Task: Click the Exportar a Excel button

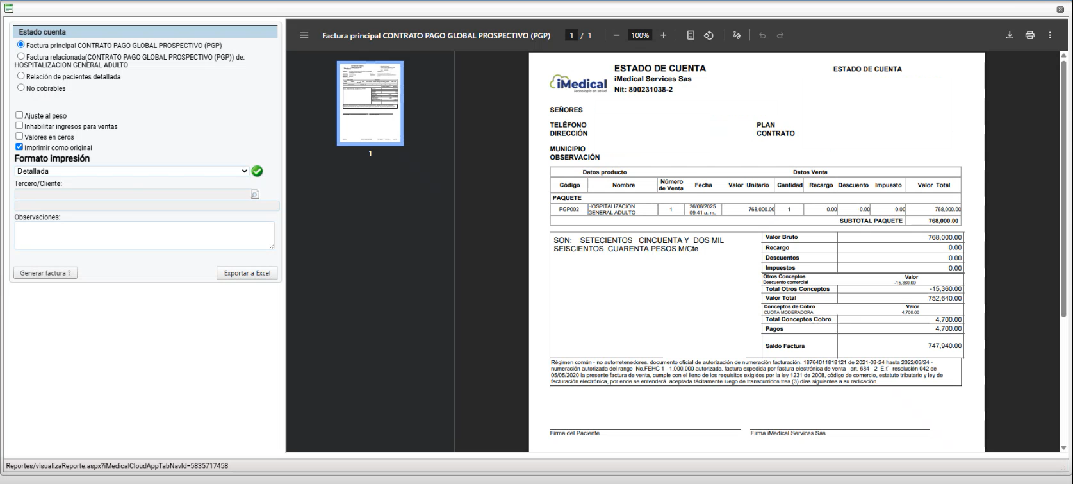Action: click(247, 273)
